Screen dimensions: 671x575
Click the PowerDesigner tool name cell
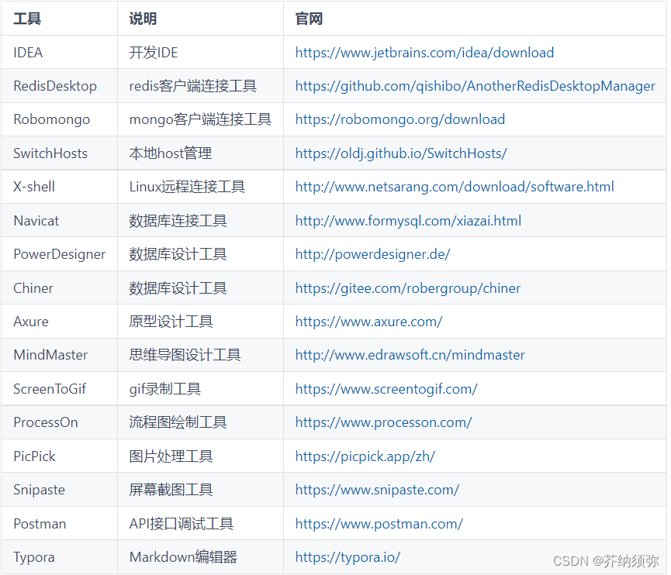[x=60, y=254]
